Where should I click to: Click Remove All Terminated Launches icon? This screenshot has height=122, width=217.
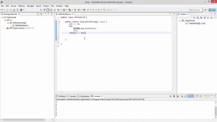(177, 96)
